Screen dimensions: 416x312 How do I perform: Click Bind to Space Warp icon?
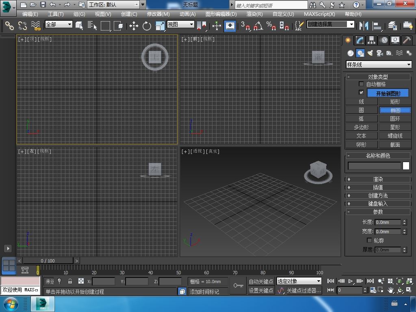36,26
